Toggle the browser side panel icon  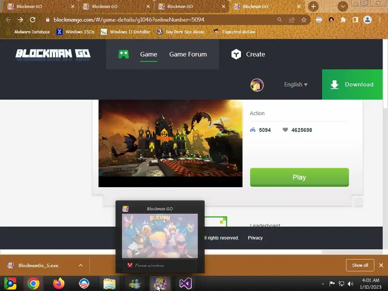point(355,20)
